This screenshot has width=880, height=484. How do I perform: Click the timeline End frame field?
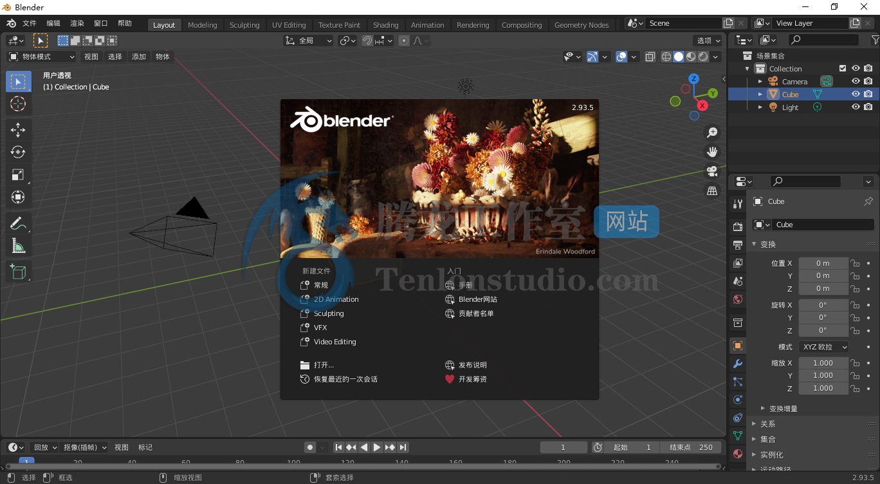[x=691, y=447]
